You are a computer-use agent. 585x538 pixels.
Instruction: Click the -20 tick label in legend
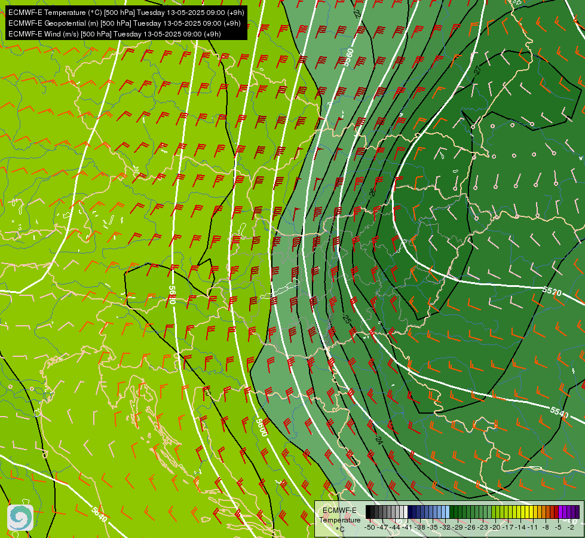[x=495, y=527]
